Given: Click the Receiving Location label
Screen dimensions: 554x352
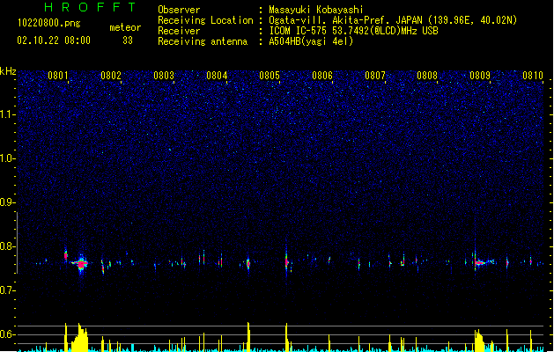Looking at the screenshot, I should (205, 20).
